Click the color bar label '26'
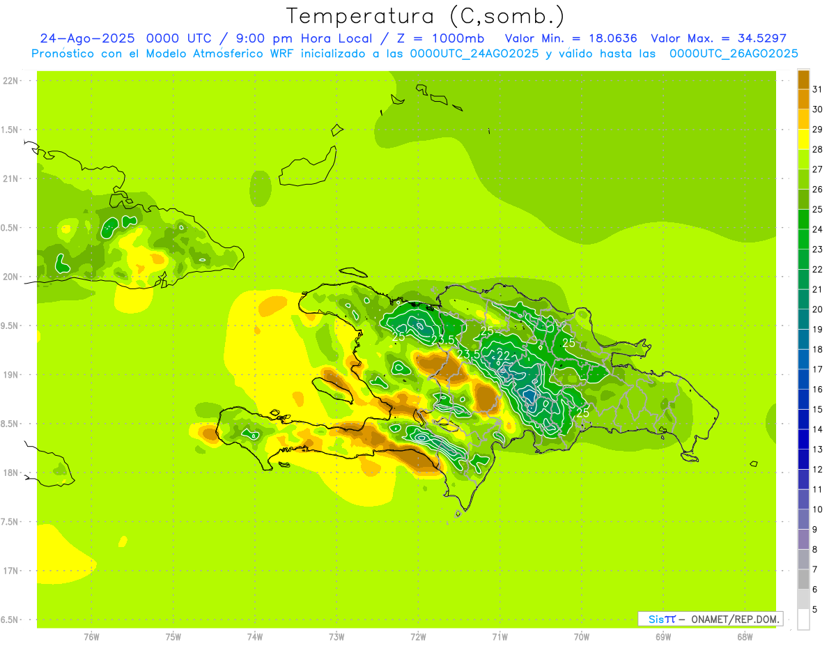Image resolution: width=836 pixels, height=646 pixels. point(817,189)
